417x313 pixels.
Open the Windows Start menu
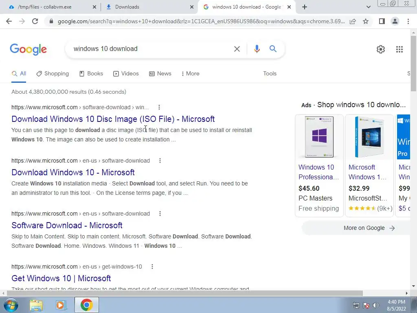(11, 305)
